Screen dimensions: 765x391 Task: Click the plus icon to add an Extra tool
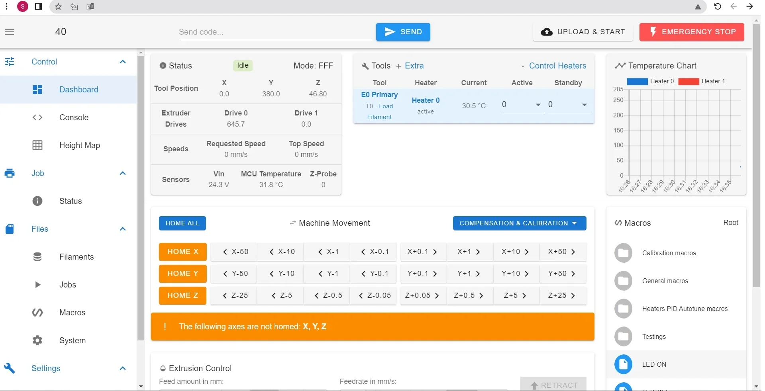click(x=398, y=66)
